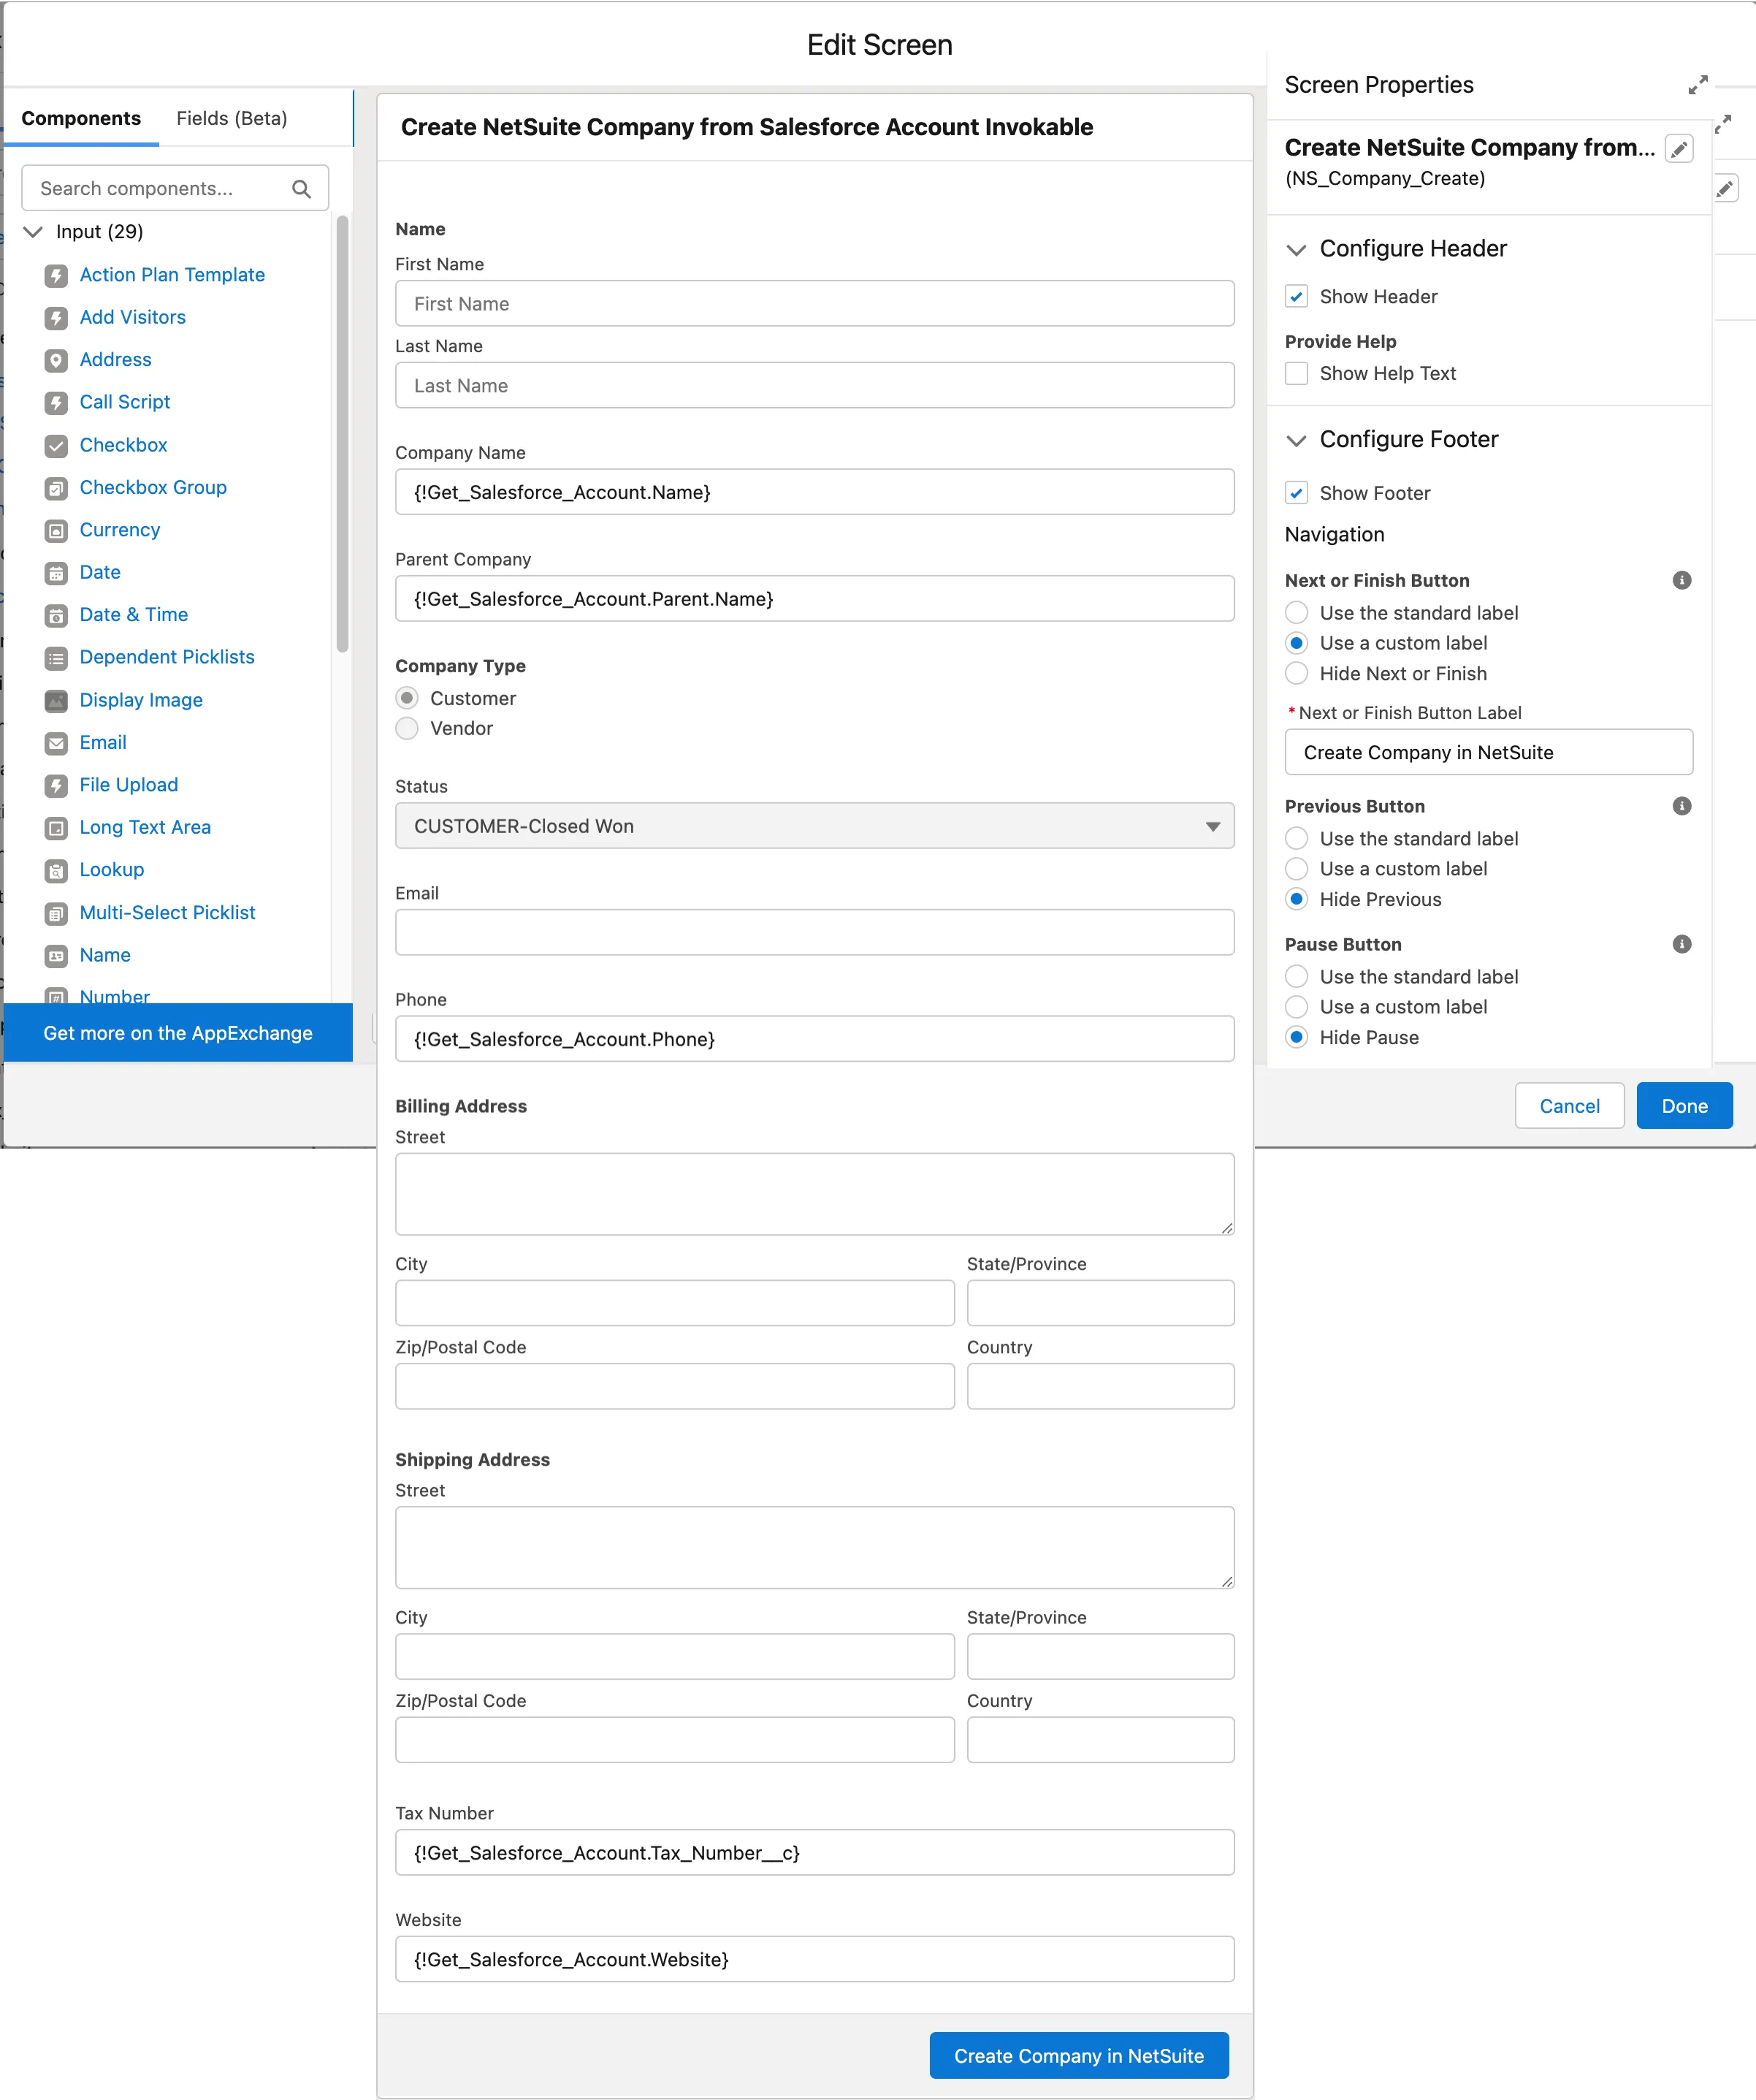Select Hide Previous radio option
The width and height of the screenshot is (1756, 2100).
tap(1297, 899)
